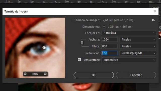Click the 100% preview zoom value
Image resolution: width=161 pixels, height=91 pixels.
[35, 74]
